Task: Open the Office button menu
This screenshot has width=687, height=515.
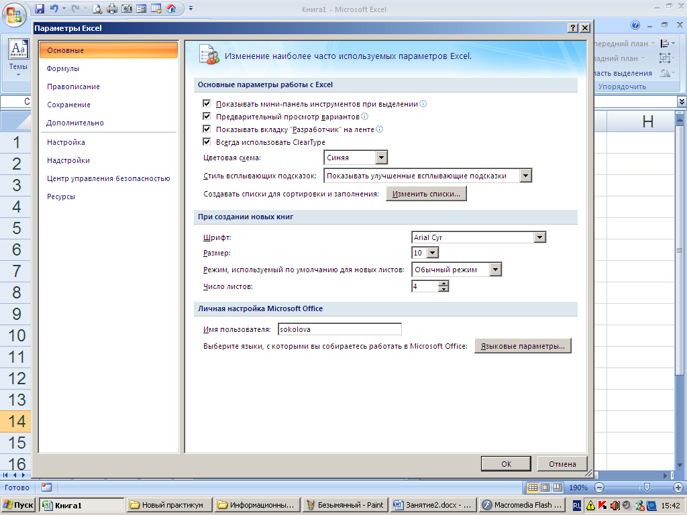Action: 14,15
